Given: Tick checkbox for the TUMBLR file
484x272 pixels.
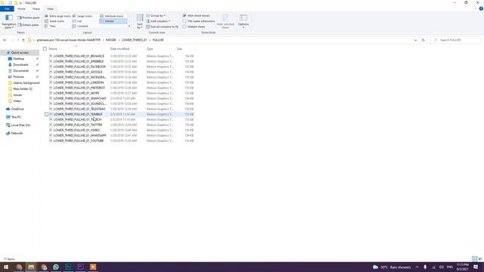Looking at the screenshot, I should pyautogui.click(x=47, y=114).
